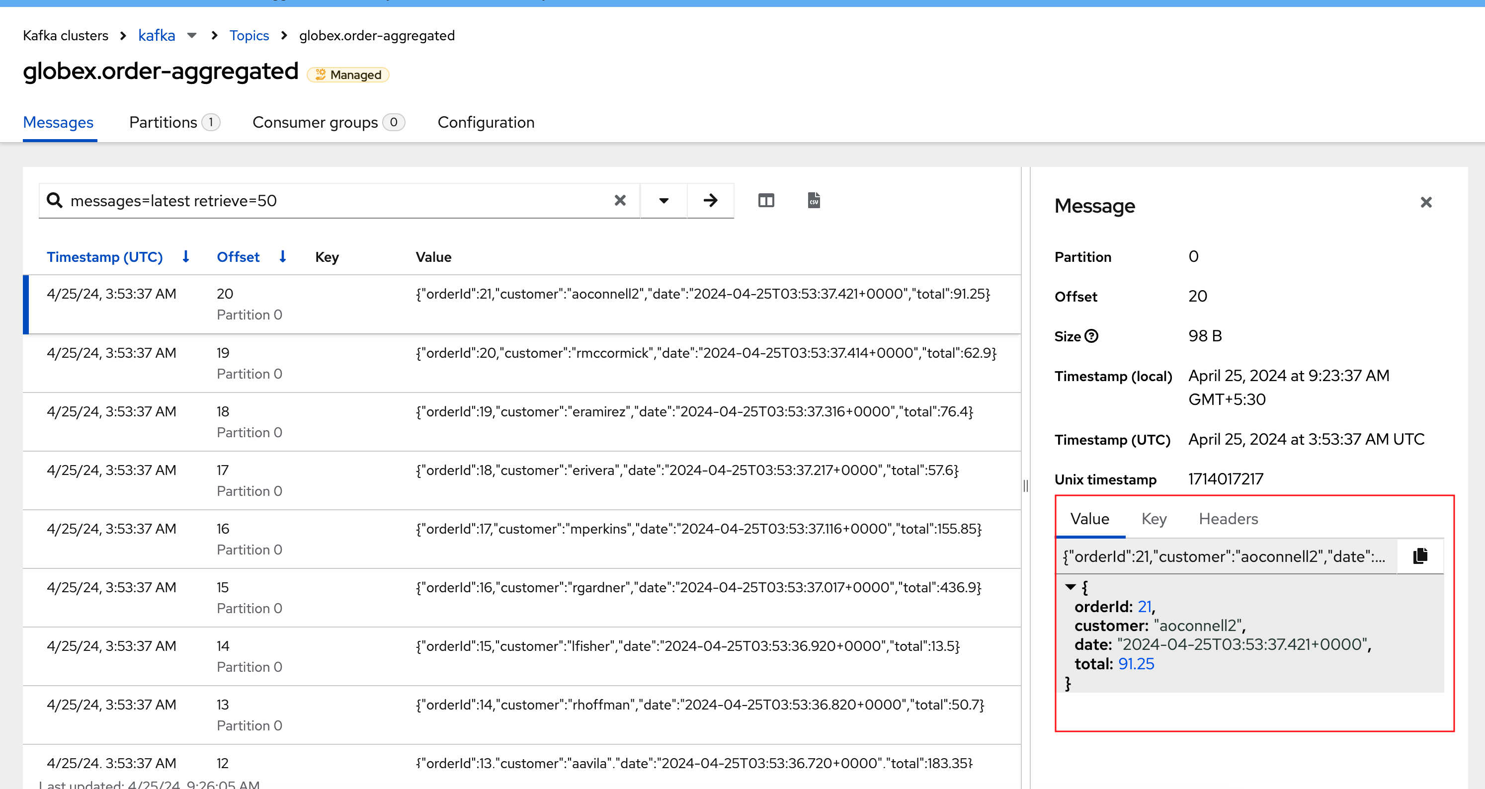
Task: Click the messages search input field
Action: [339, 201]
